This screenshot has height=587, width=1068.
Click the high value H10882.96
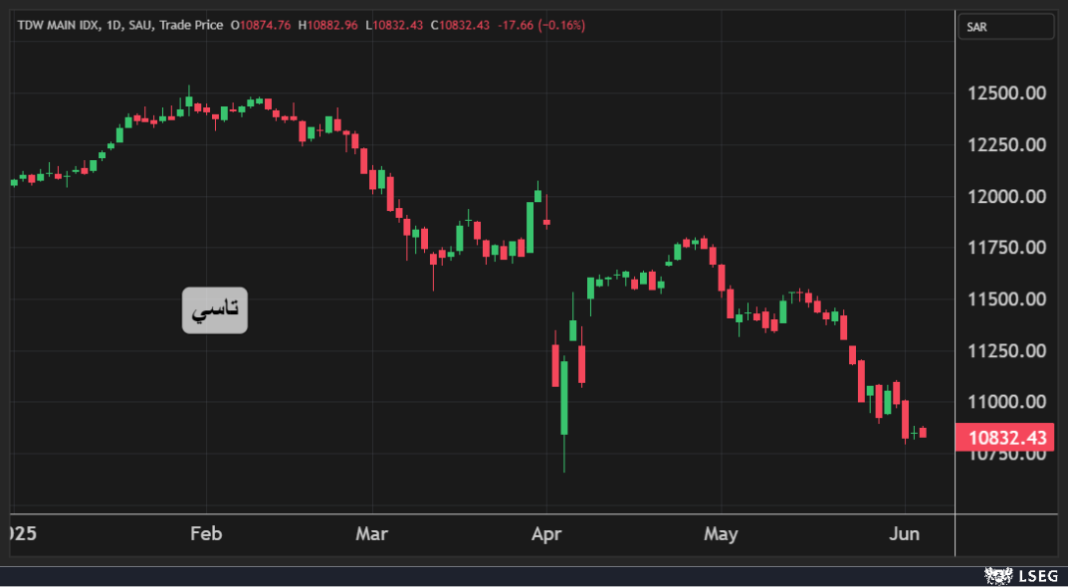(327, 25)
